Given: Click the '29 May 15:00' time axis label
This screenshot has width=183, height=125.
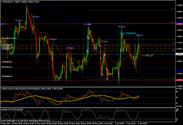Looking at the screenshot, I should click(x=75, y=124).
